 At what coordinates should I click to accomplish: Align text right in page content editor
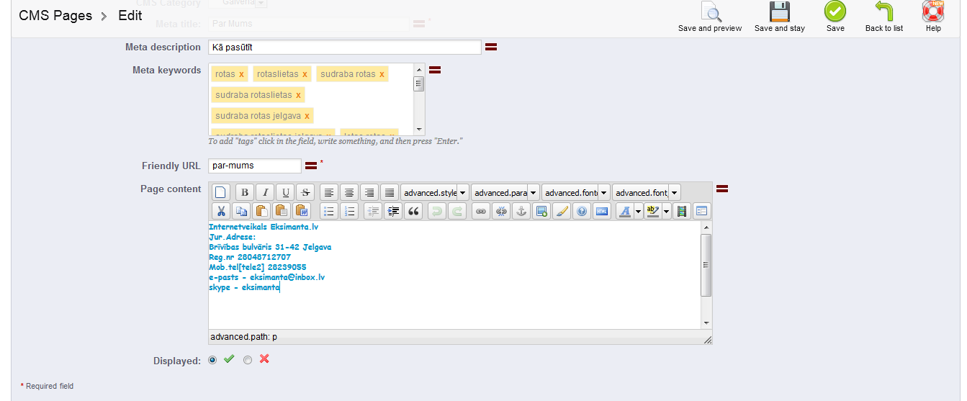369,192
